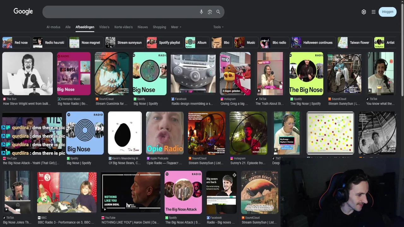Open 'Radio design resembling a s...' link
This screenshot has width=404, height=227.
[192, 104]
